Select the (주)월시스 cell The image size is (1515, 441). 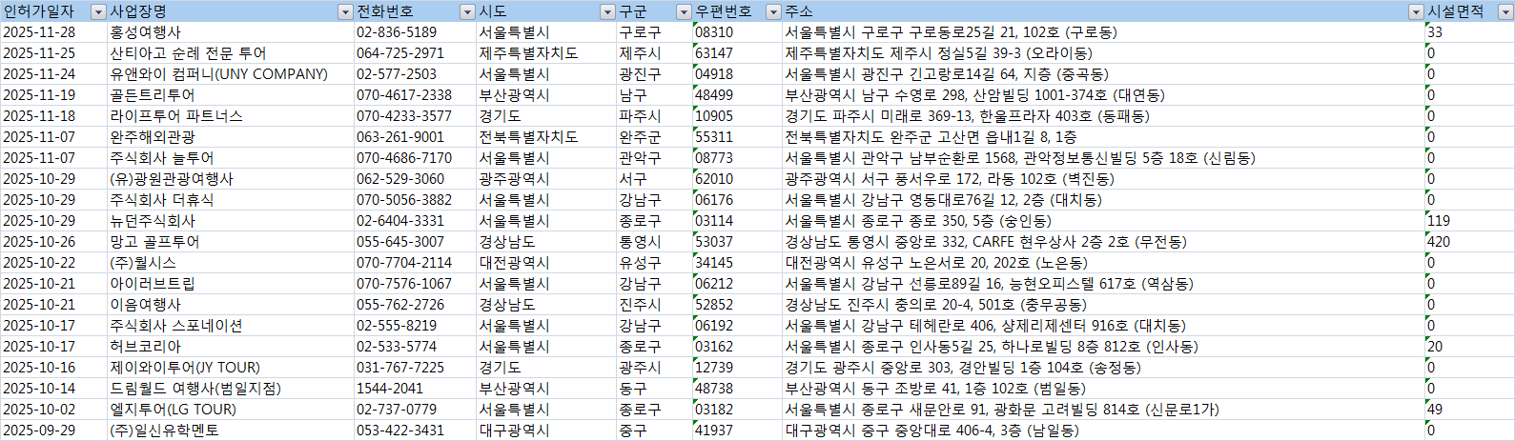click(x=230, y=263)
